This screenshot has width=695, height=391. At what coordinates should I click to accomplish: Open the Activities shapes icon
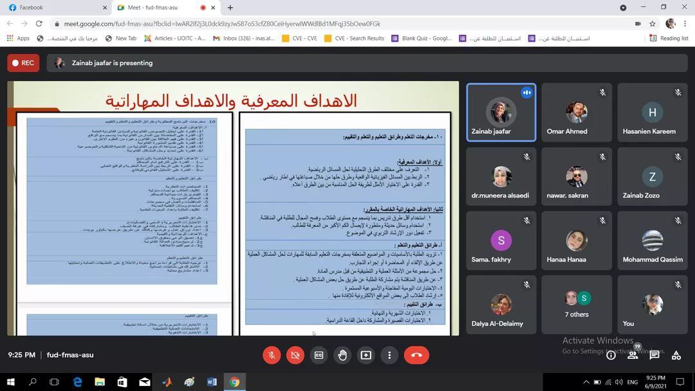[676, 355]
